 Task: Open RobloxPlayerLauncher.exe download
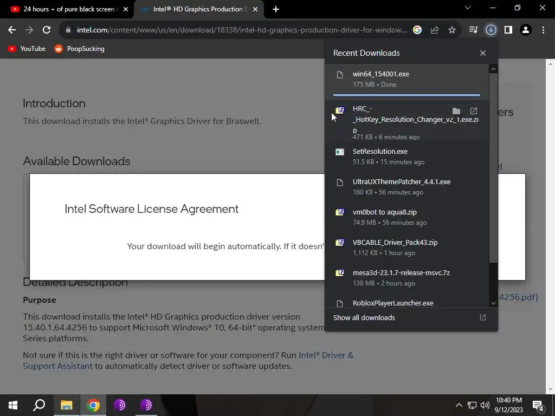[406, 301]
